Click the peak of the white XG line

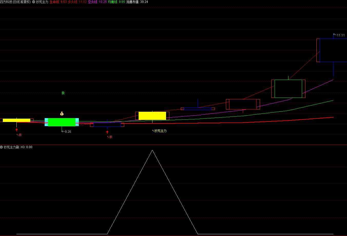152,150
